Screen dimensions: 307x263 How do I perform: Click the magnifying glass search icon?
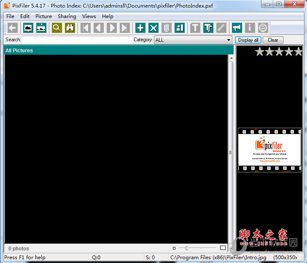tap(57, 28)
